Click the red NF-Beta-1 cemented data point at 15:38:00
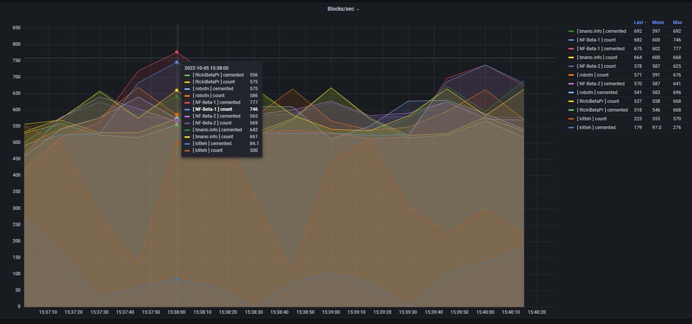 coord(176,52)
